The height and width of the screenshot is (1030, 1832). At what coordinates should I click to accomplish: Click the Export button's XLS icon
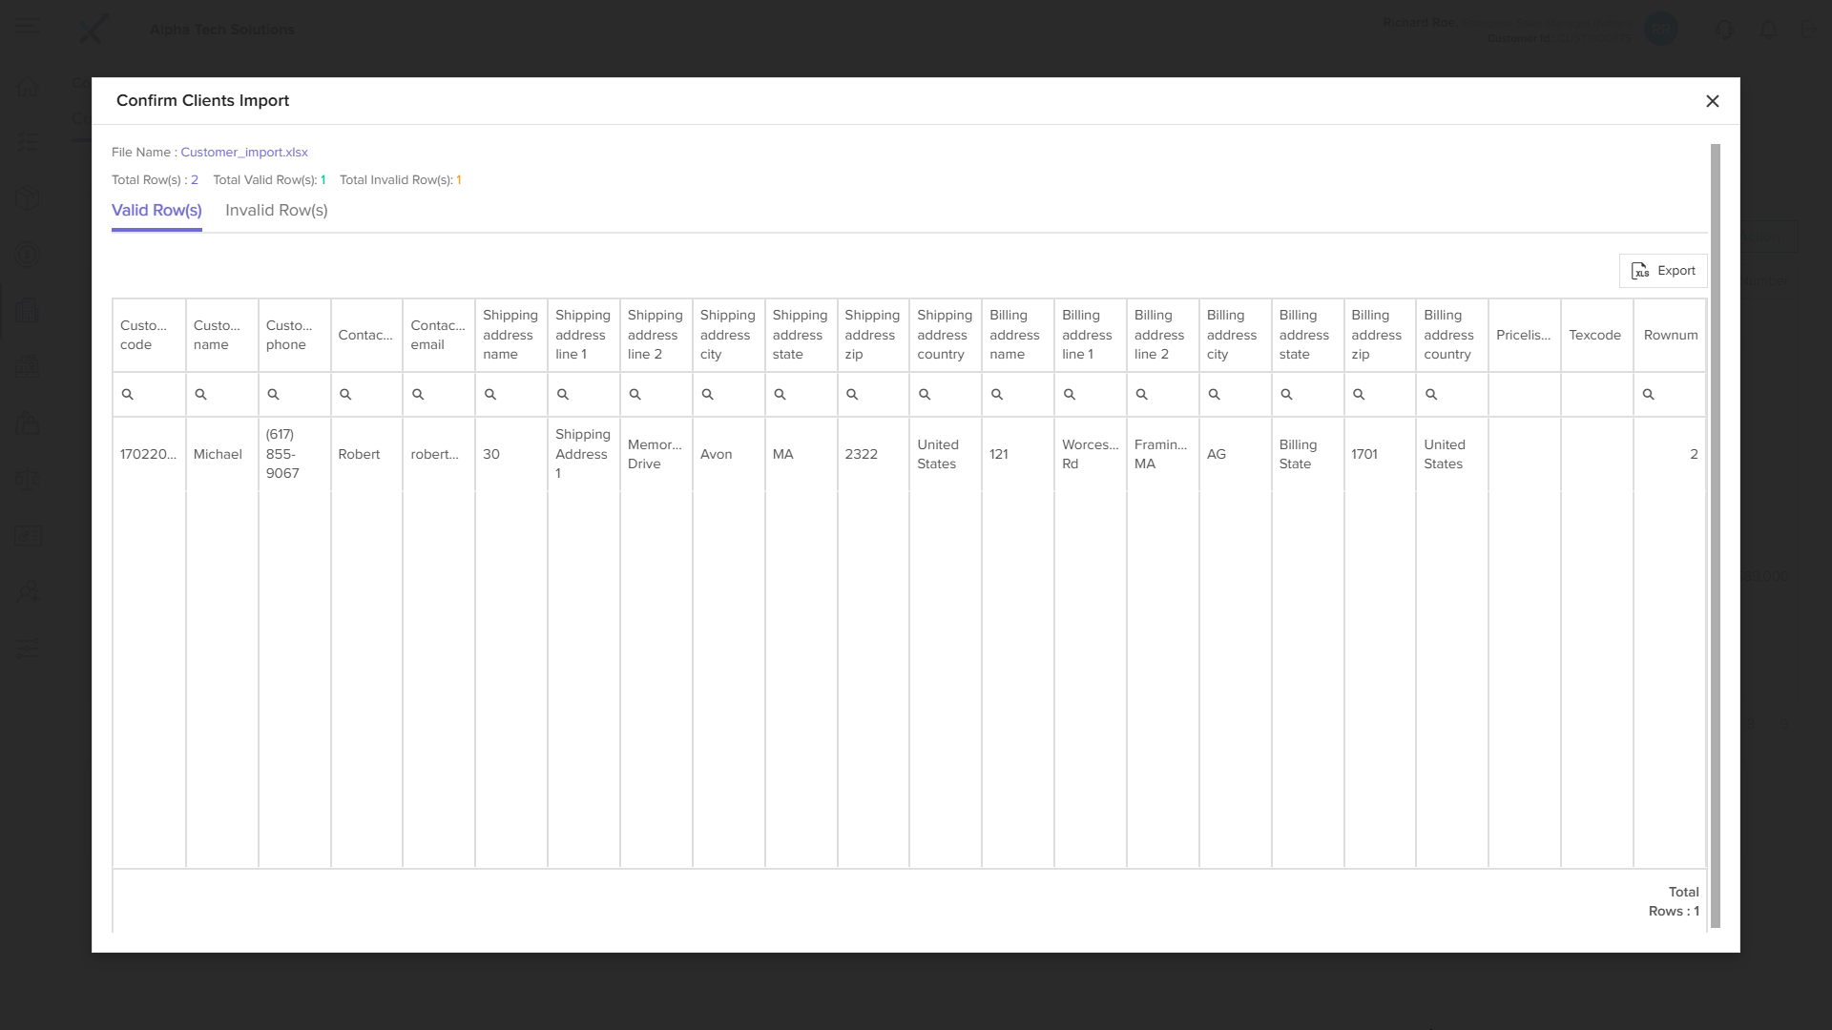(1640, 271)
